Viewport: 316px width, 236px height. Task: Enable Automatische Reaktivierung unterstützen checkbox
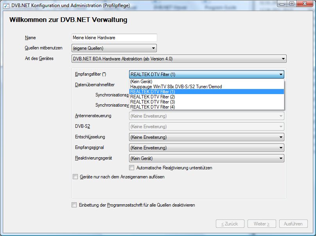coord(131,168)
